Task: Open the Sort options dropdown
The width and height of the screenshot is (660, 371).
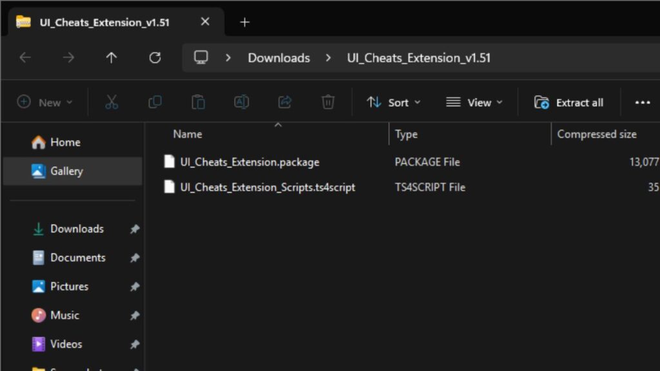Action: click(393, 102)
